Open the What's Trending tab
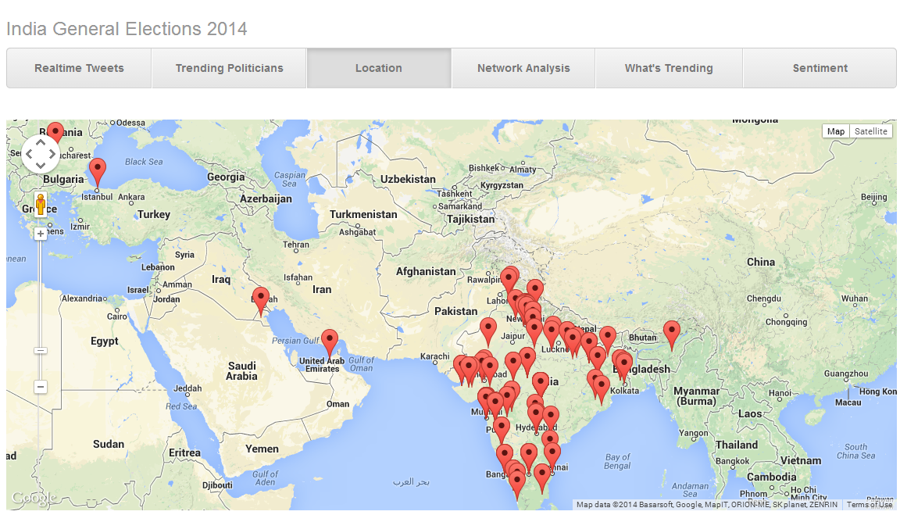The image size is (900, 515). pos(669,68)
